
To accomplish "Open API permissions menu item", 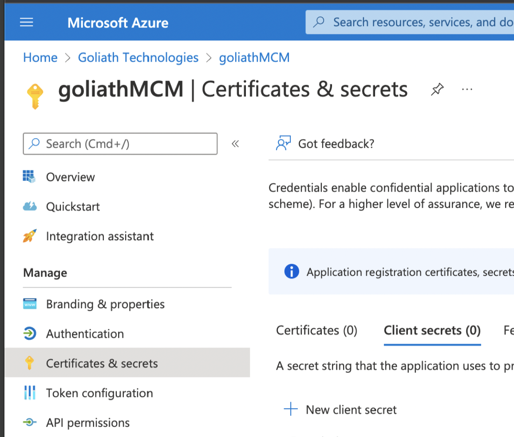I will click(87, 423).
